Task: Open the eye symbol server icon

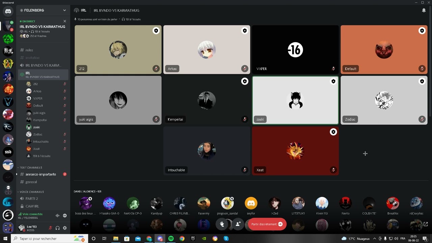Action: click(8, 127)
